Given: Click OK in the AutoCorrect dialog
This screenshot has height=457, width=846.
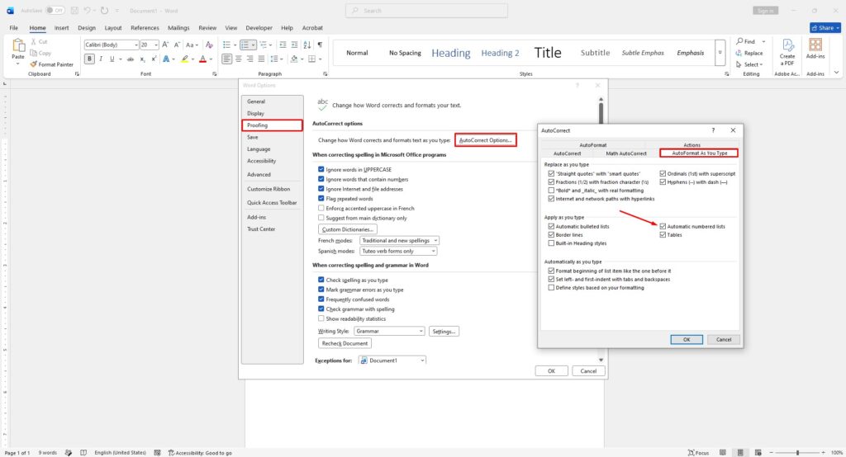Looking at the screenshot, I should click(x=687, y=340).
